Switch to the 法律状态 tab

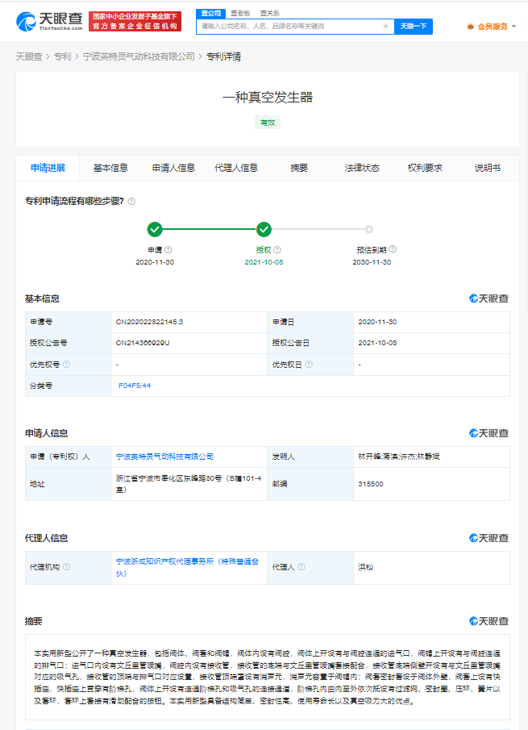(362, 168)
